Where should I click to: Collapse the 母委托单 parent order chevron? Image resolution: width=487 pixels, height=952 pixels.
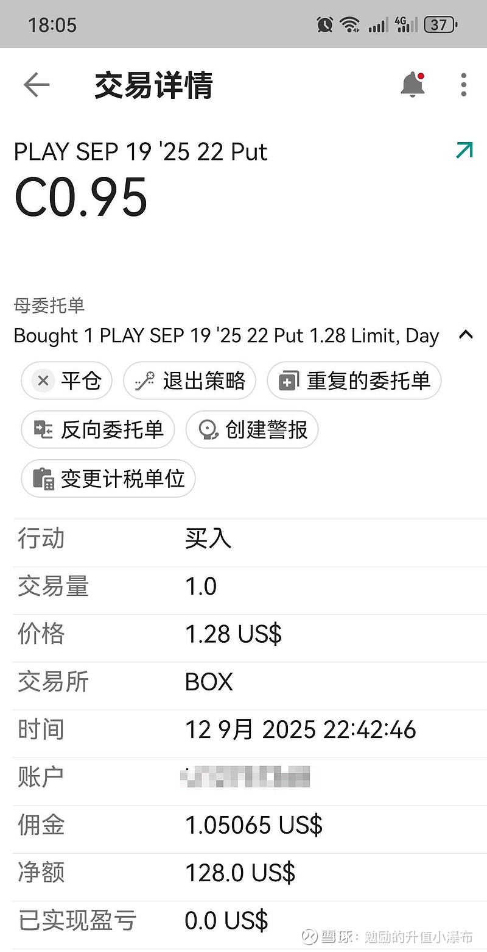point(466,334)
